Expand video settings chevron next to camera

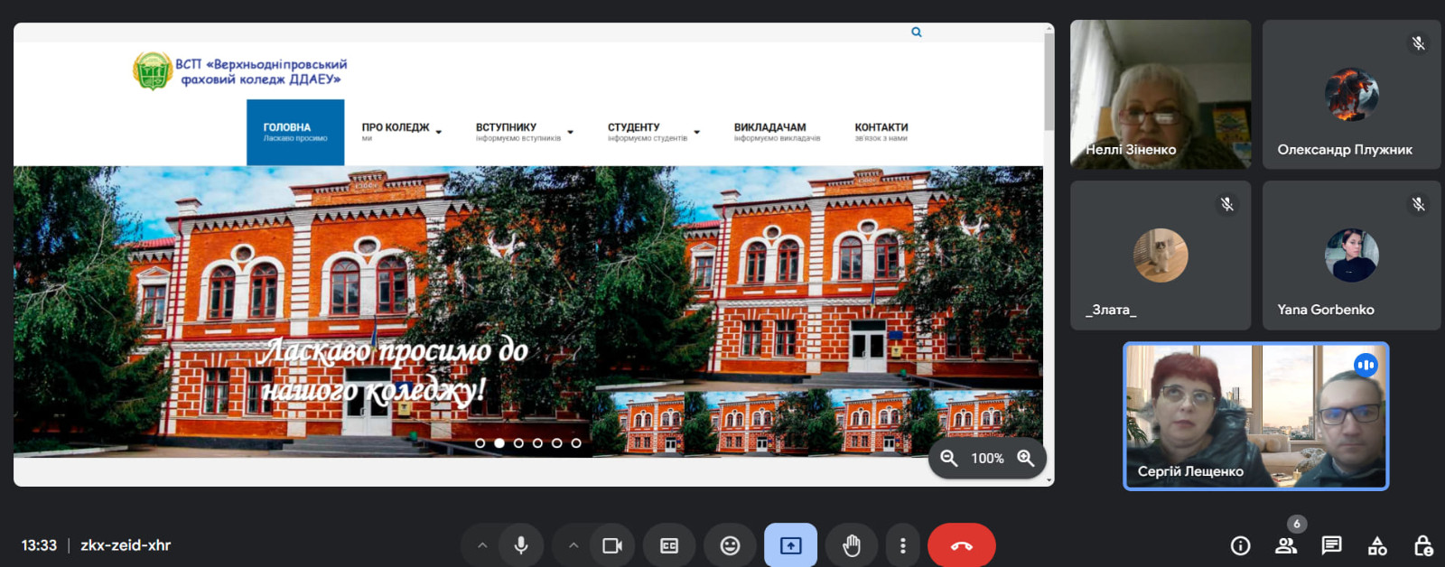pyautogui.click(x=573, y=545)
